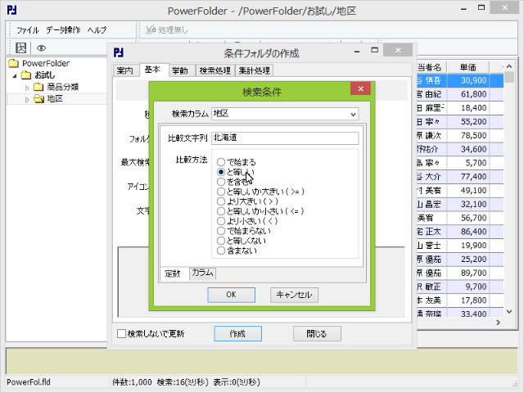Screen dimensions: 524x393
Task: Select the で始まらない radio option
Action: (x=221, y=231)
